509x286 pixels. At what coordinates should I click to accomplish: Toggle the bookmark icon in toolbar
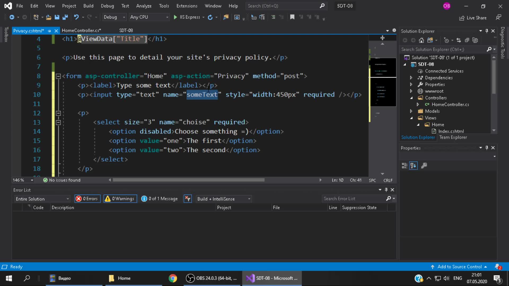[x=292, y=17]
